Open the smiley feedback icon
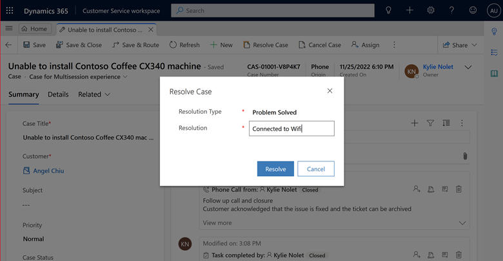 click(x=474, y=10)
